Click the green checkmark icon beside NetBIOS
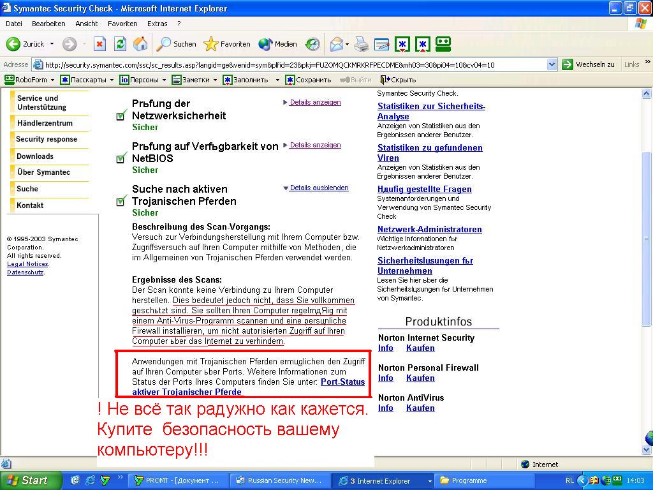The image size is (653, 490). pos(121,158)
